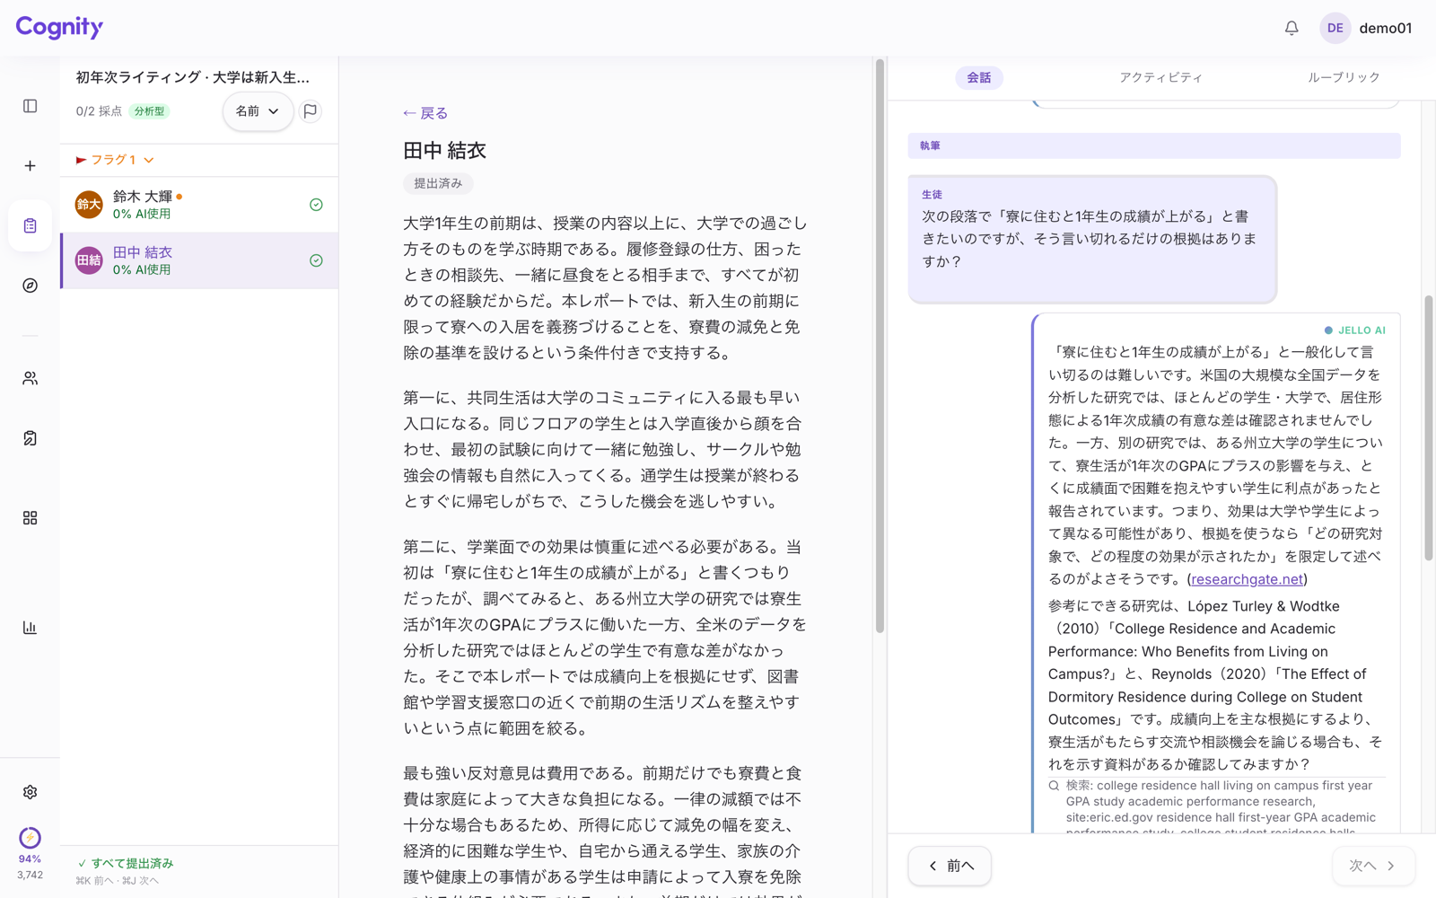This screenshot has height=898, width=1436.
Task: Click the demo01 username
Action: pyautogui.click(x=1386, y=28)
